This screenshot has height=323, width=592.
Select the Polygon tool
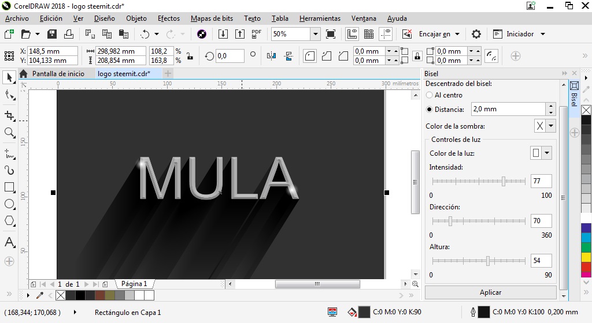click(9, 220)
